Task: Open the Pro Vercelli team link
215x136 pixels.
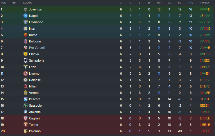Action: coord(37,48)
